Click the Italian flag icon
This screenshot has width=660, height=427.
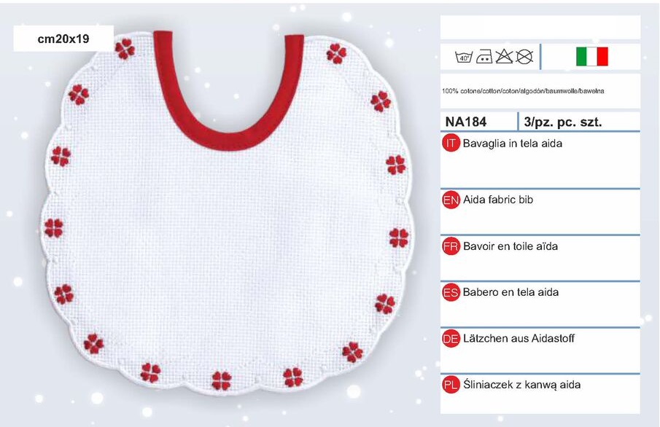point(591,56)
